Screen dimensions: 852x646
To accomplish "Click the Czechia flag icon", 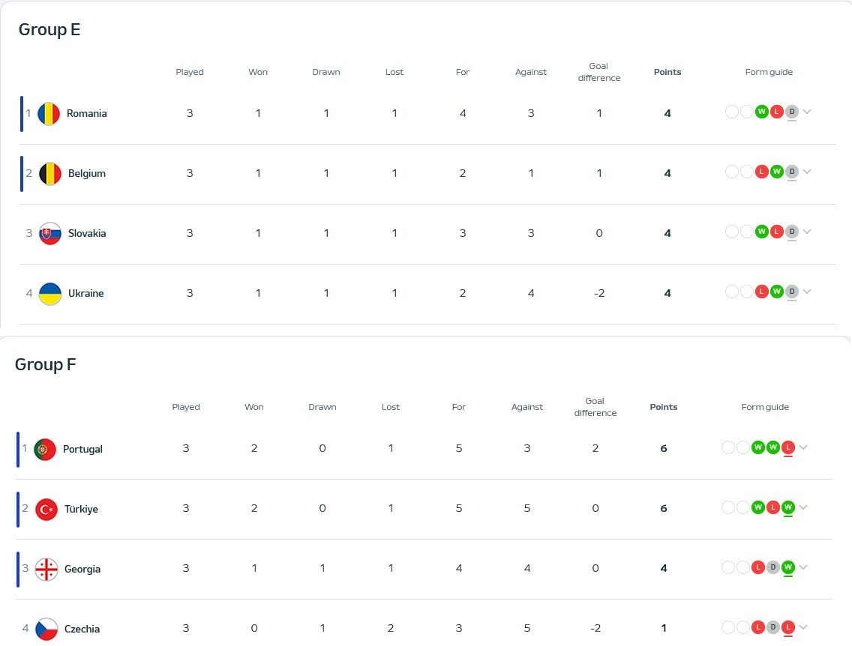I will tap(46, 629).
